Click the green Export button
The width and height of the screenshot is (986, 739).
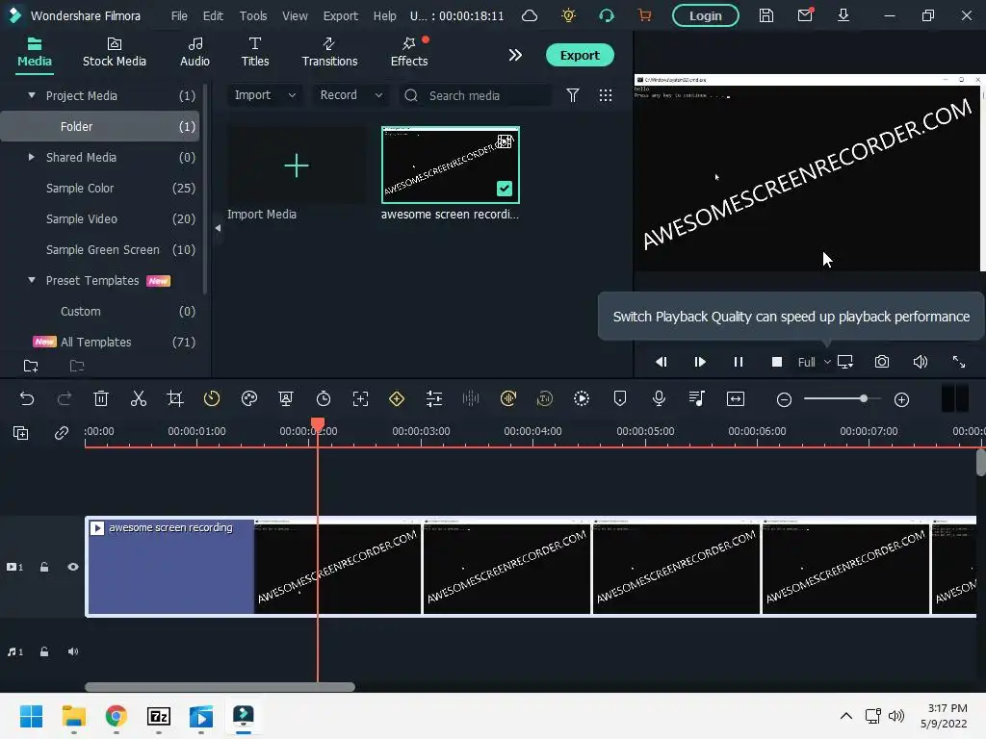point(579,55)
